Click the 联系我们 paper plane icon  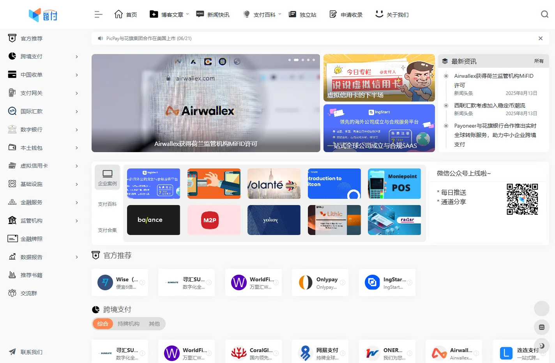coord(12,352)
